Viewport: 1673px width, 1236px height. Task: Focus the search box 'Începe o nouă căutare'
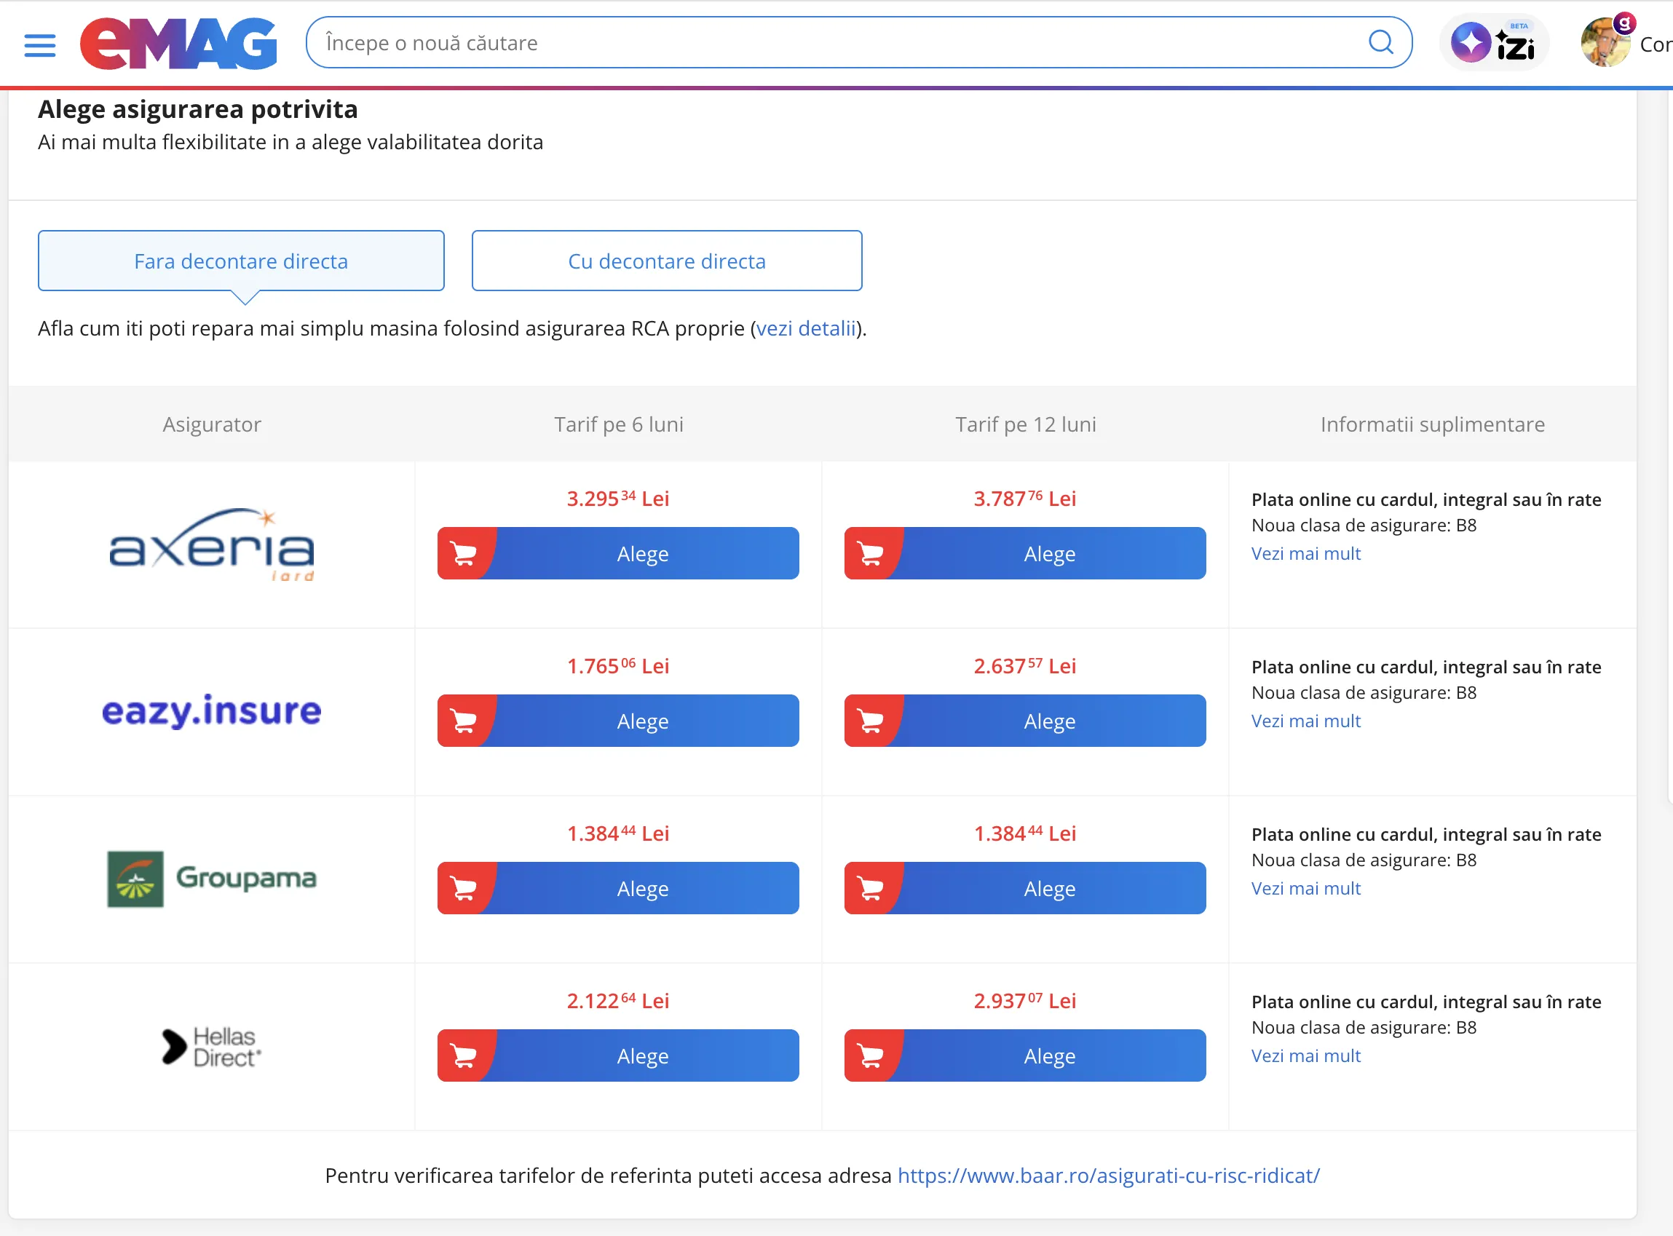(859, 43)
